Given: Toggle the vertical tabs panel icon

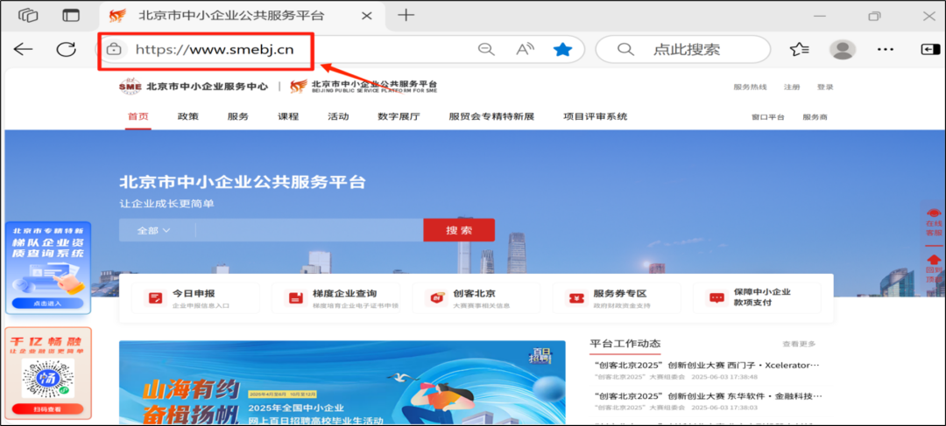Looking at the screenshot, I should [x=71, y=16].
